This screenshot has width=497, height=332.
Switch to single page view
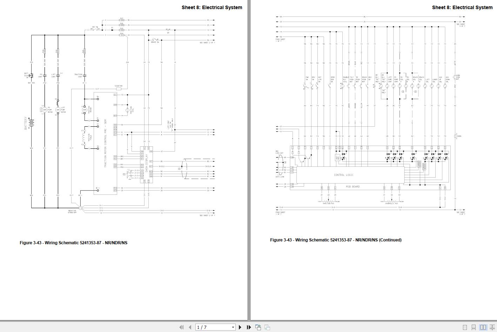(x=465, y=327)
